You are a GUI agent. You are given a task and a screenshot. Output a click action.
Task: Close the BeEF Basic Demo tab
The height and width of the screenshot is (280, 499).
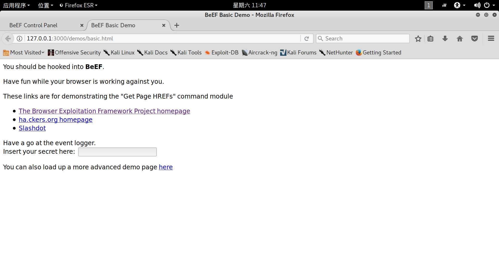click(164, 25)
